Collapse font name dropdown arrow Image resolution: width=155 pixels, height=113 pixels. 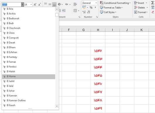pyautogui.click(x=23, y=5)
